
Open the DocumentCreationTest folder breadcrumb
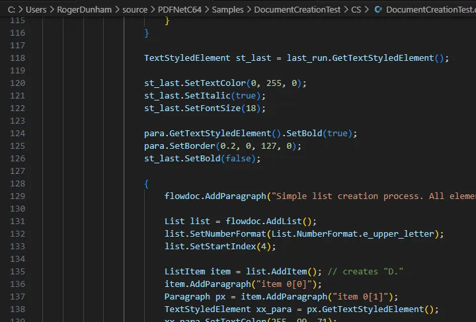click(297, 10)
